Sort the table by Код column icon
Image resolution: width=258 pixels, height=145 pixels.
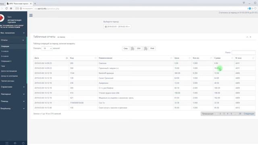96,58
